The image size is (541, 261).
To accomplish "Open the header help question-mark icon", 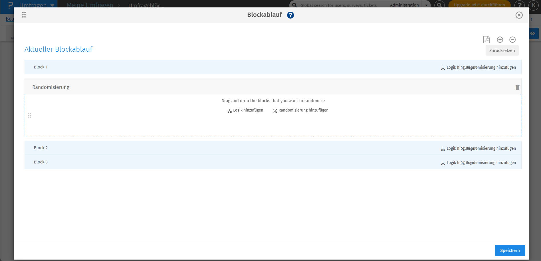I will (x=520, y=5).
